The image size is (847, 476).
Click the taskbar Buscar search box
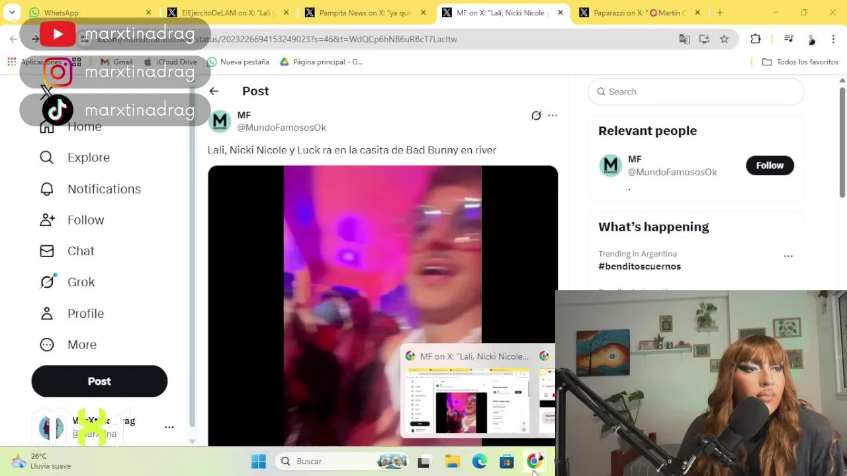point(343,461)
